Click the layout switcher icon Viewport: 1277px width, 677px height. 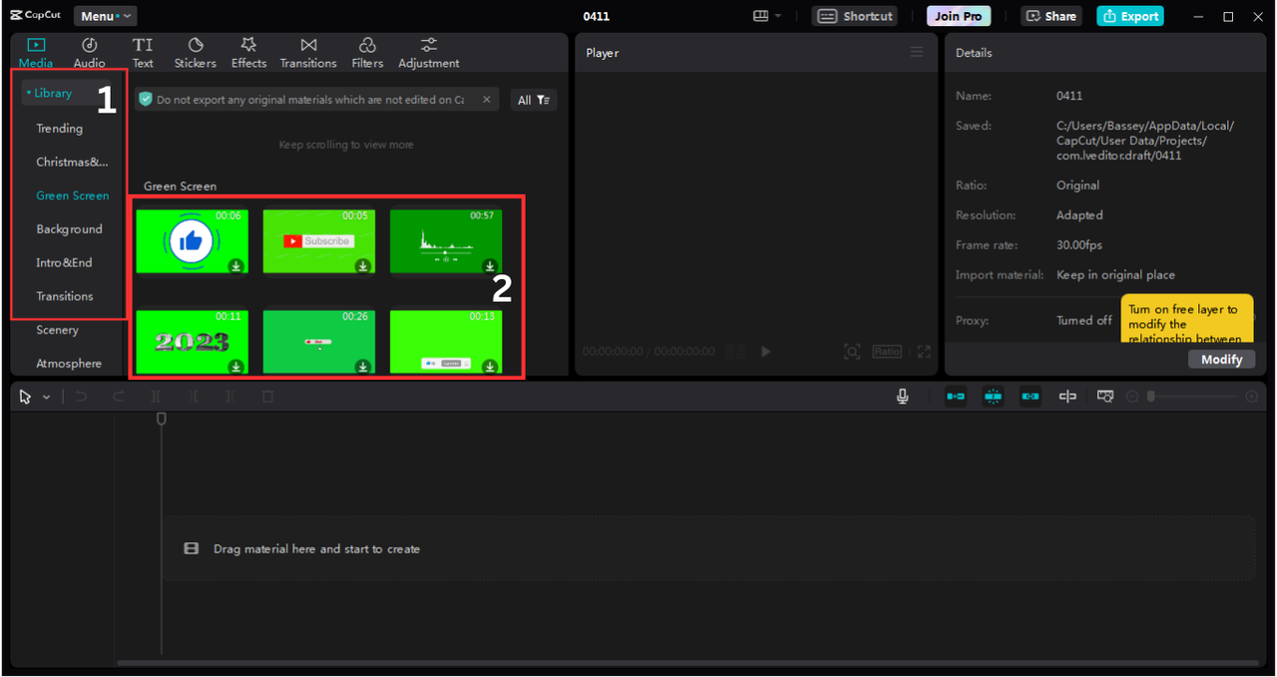click(x=761, y=16)
